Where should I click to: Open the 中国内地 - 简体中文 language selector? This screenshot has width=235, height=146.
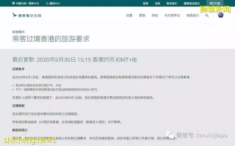pos(27,3)
